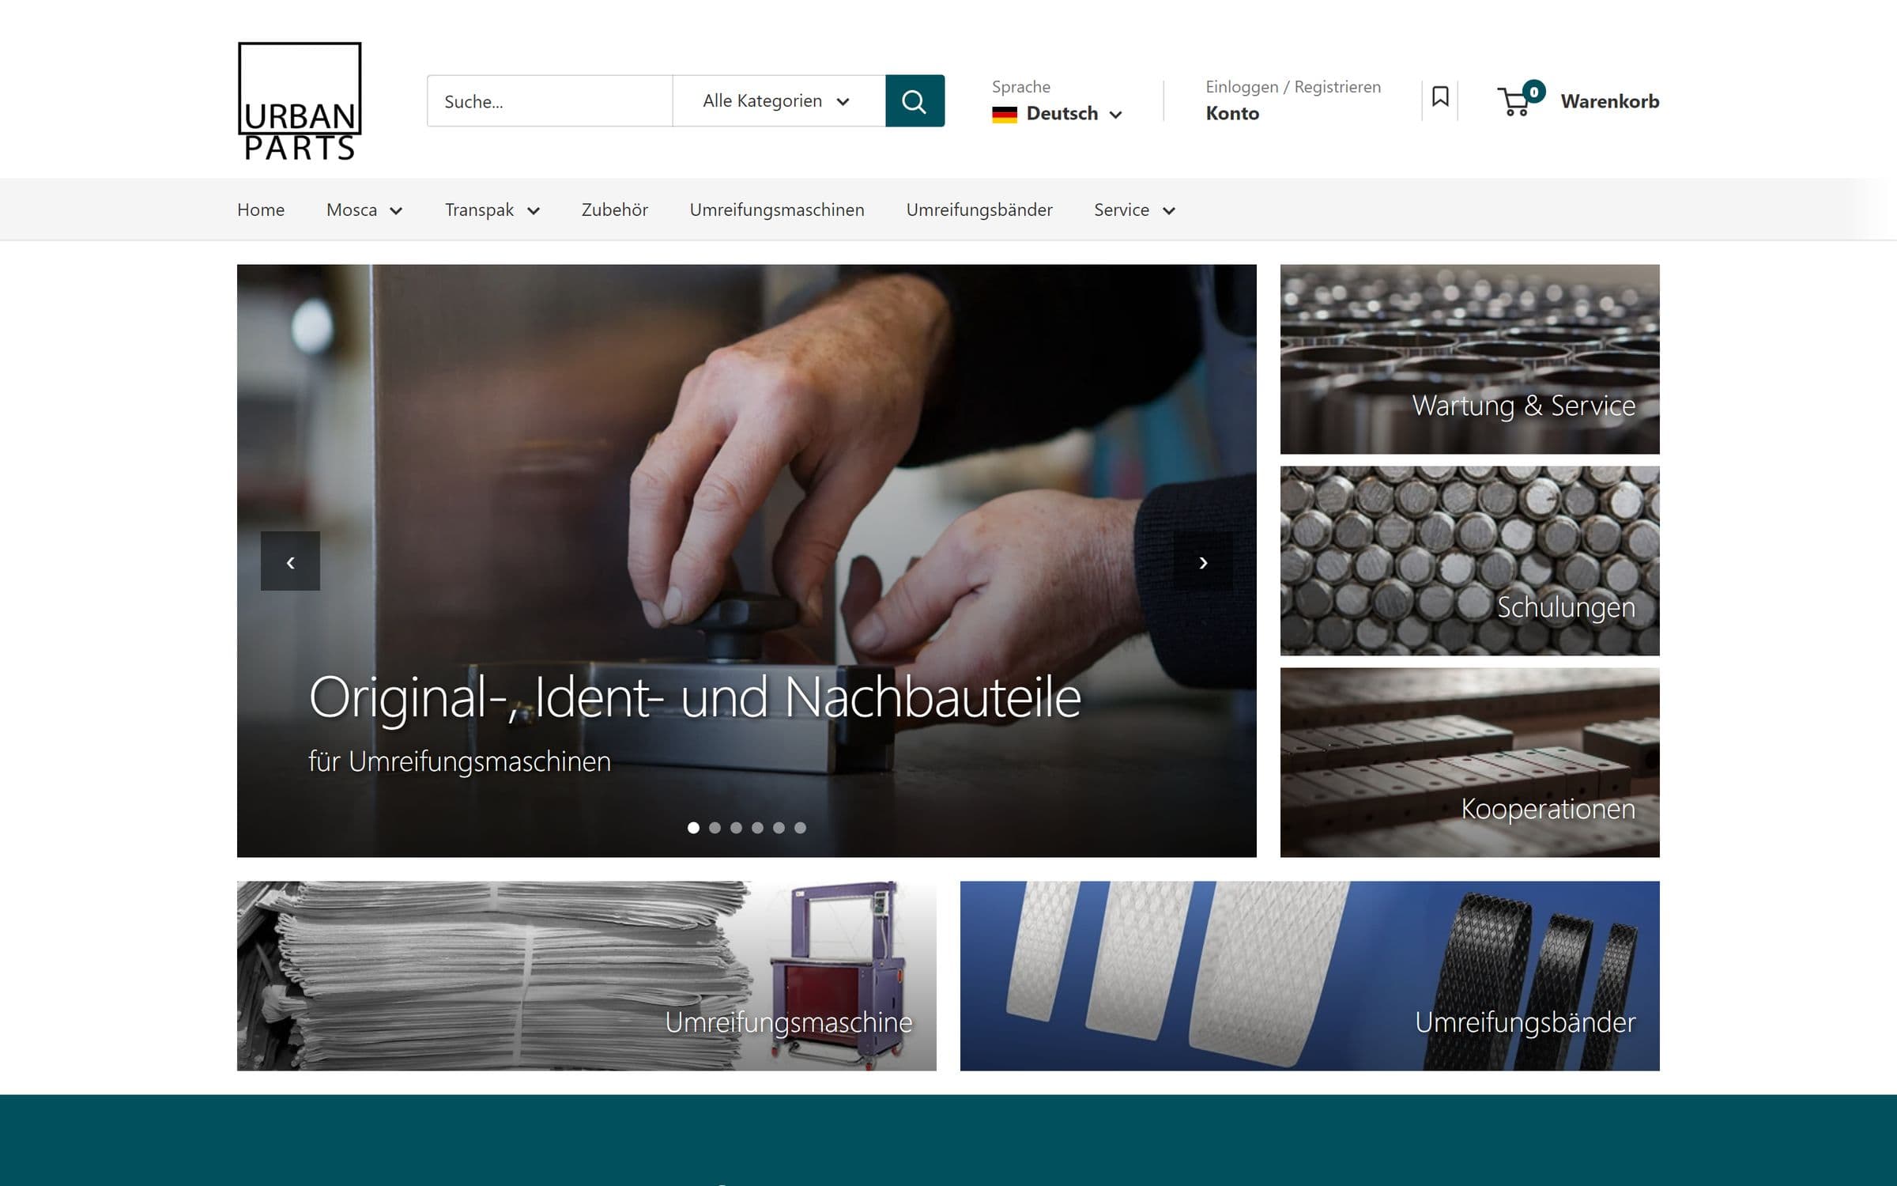Open the Schulungen tile

pyautogui.click(x=1469, y=561)
